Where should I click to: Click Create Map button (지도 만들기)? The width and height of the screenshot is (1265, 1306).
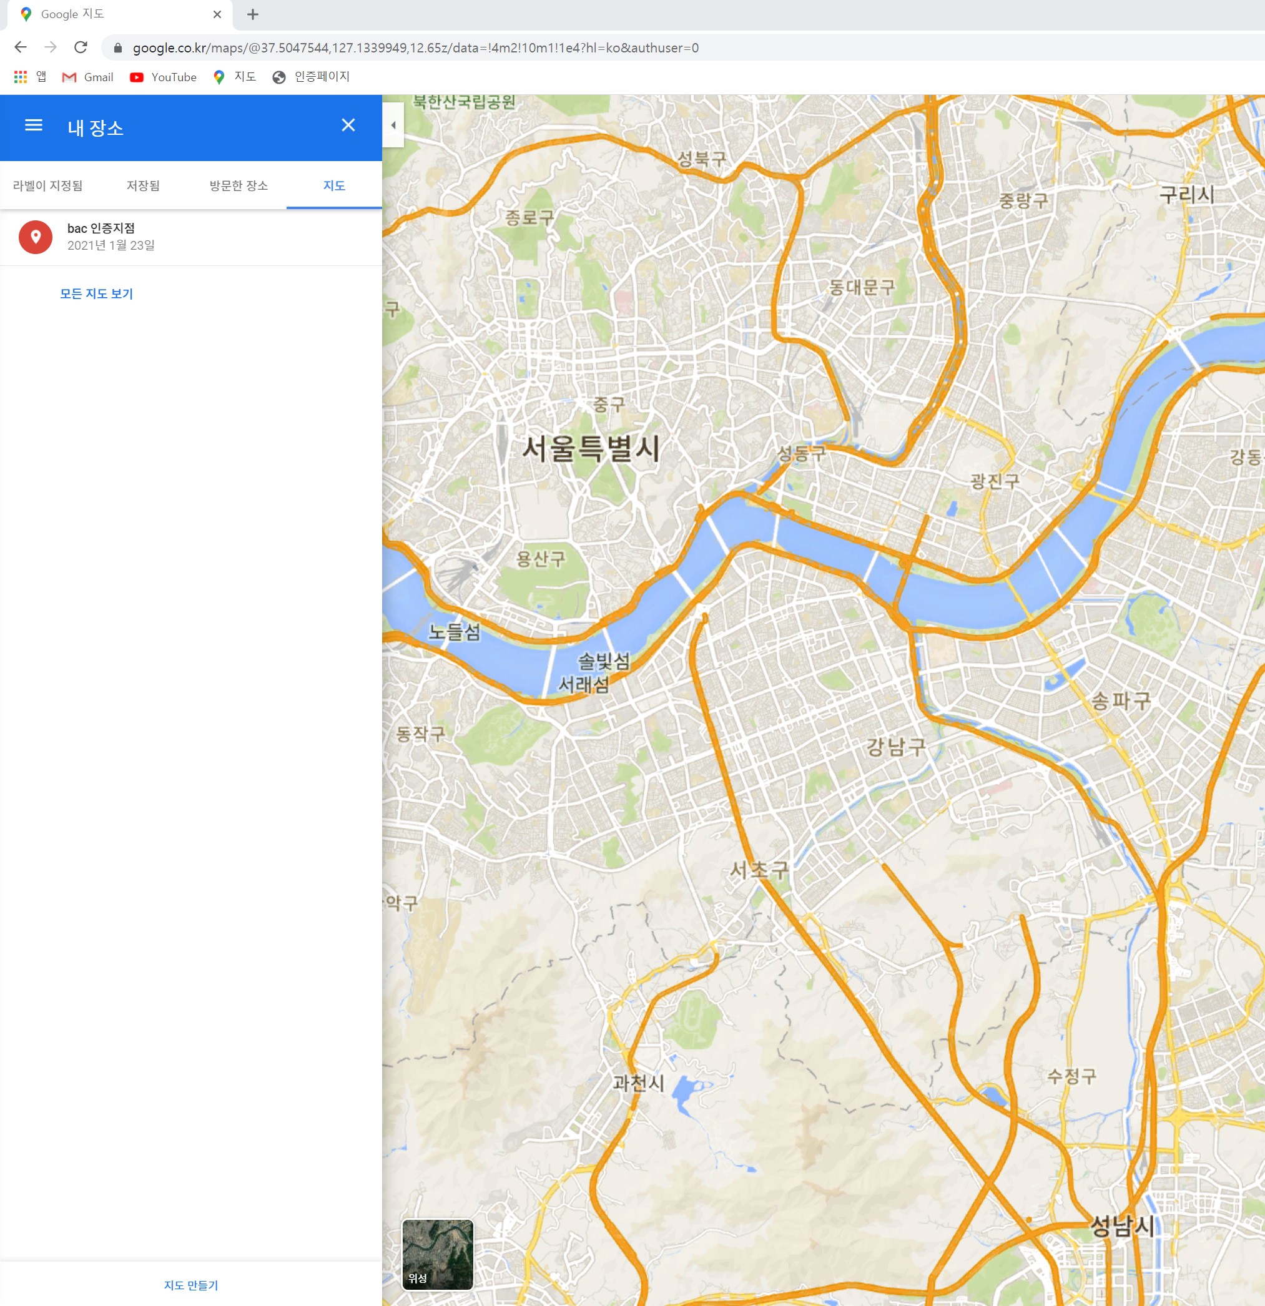(191, 1285)
